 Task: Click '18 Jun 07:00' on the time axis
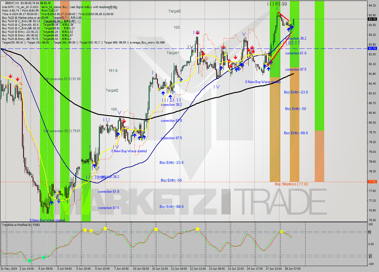click(293, 268)
